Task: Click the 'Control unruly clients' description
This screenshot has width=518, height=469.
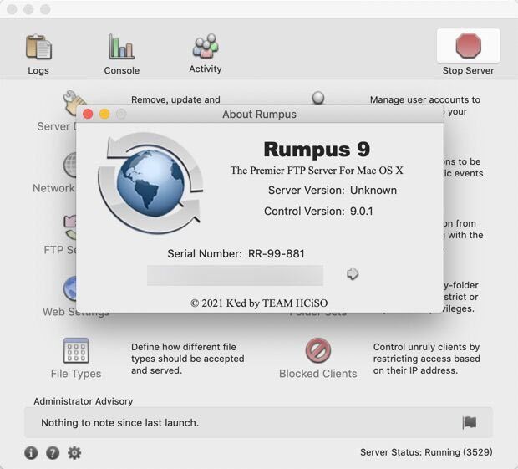Action: click(426, 359)
